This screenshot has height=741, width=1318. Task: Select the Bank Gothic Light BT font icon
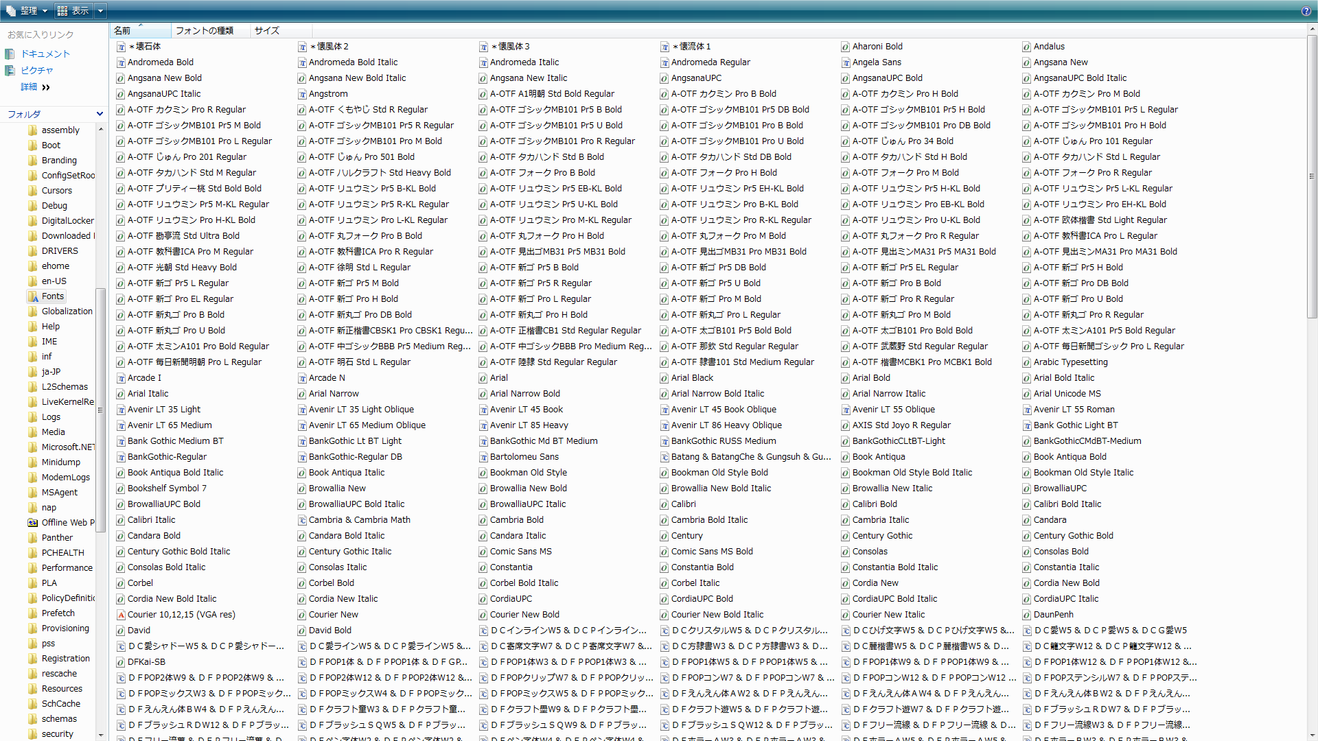1027,425
